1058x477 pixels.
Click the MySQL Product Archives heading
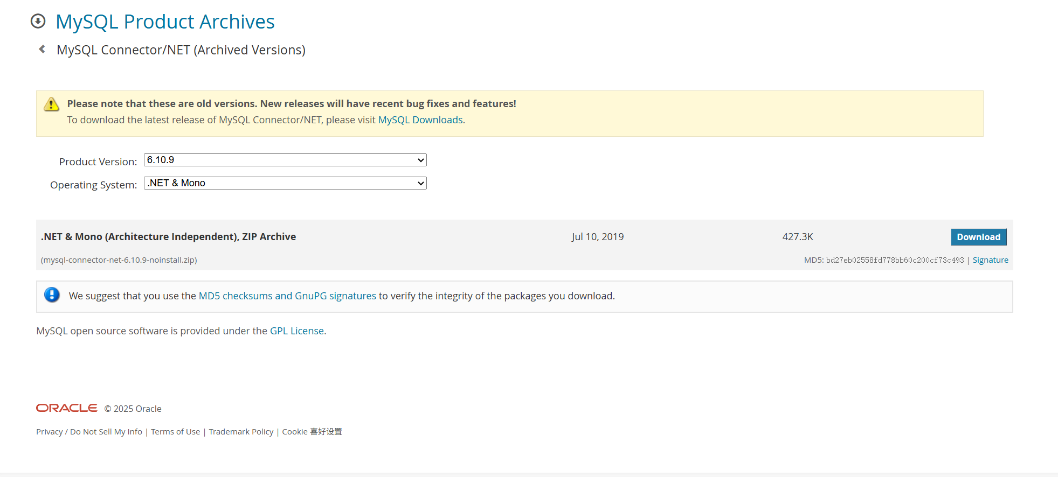point(165,22)
